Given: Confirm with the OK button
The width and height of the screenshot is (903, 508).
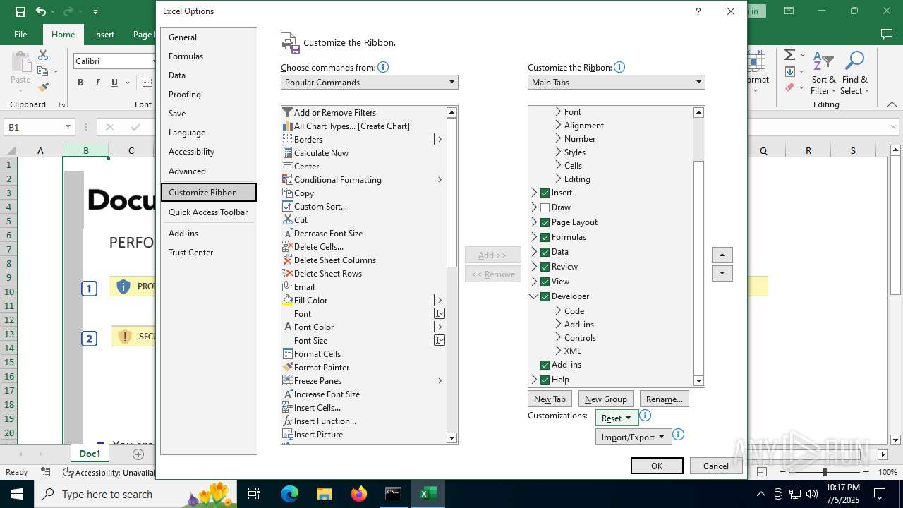Looking at the screenshot, I should pyautogui.click(x=657, y=466).
